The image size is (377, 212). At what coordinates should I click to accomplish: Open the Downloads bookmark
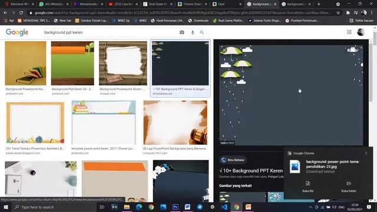[199, 21]
